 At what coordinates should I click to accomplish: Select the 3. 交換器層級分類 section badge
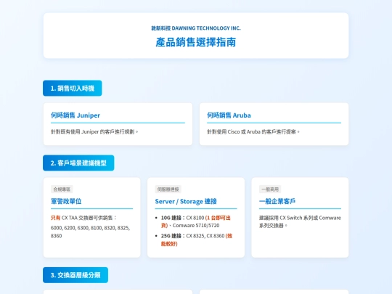75,275
